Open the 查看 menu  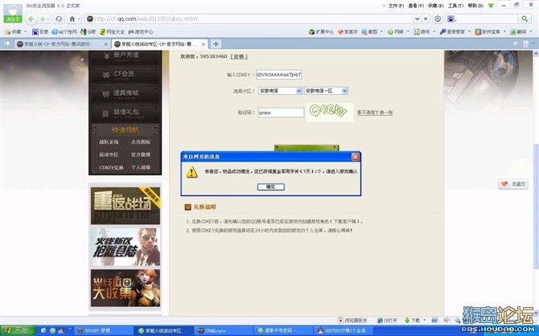coord(416,6)
